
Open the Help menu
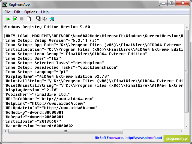click(x=45, y=12)
